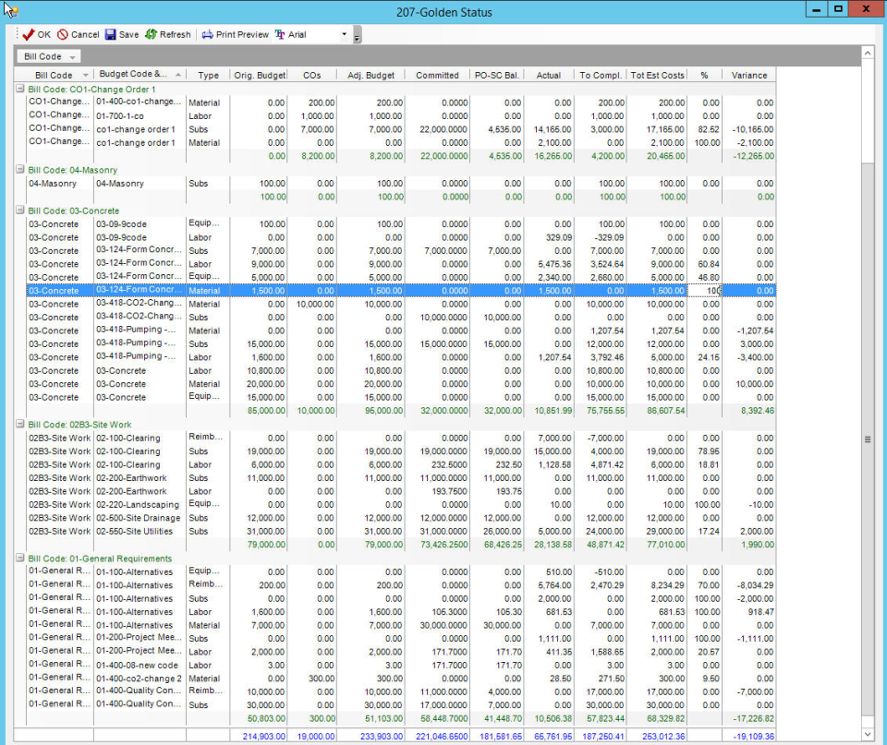Cancel changes using the Cancel icon

point(78,34)
